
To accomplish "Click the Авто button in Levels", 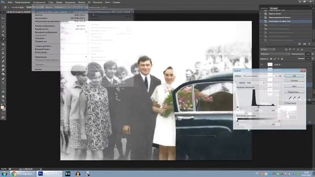I will coord(294,87).
